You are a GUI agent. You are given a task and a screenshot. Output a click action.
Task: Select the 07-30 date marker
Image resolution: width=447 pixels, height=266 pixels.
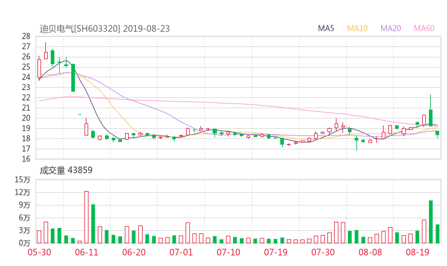[x=323, y=251]
